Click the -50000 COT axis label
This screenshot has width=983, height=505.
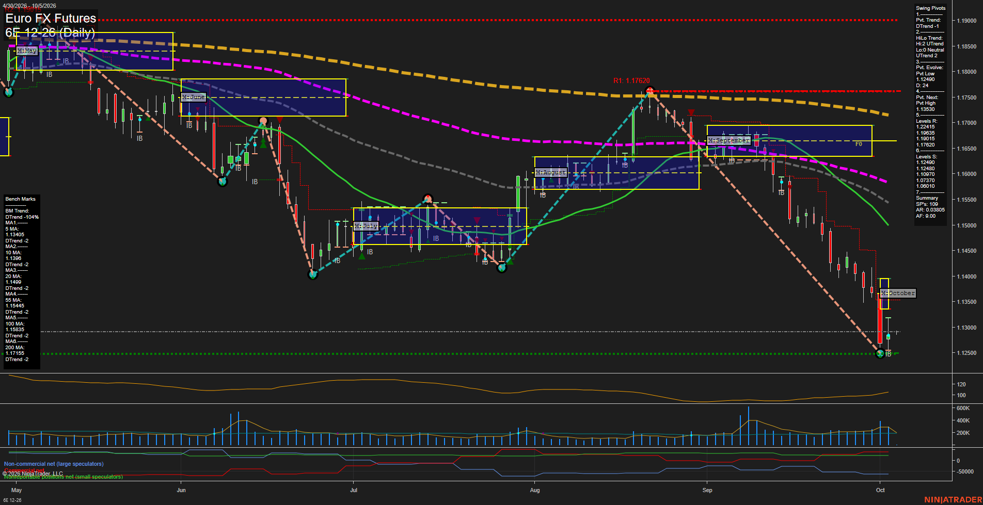pos(965,471)
